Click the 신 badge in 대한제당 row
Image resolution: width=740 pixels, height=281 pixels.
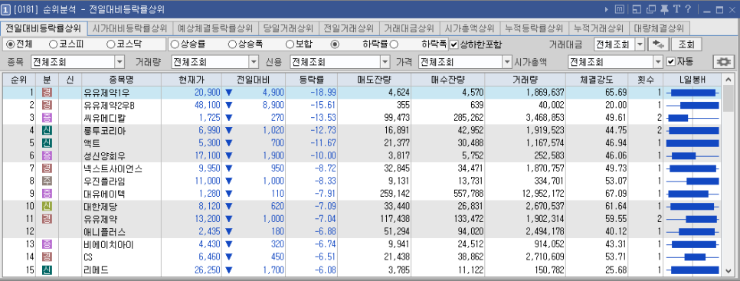[47, 206]
